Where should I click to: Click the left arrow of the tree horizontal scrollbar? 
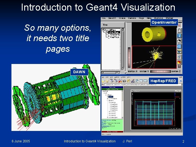103,73
